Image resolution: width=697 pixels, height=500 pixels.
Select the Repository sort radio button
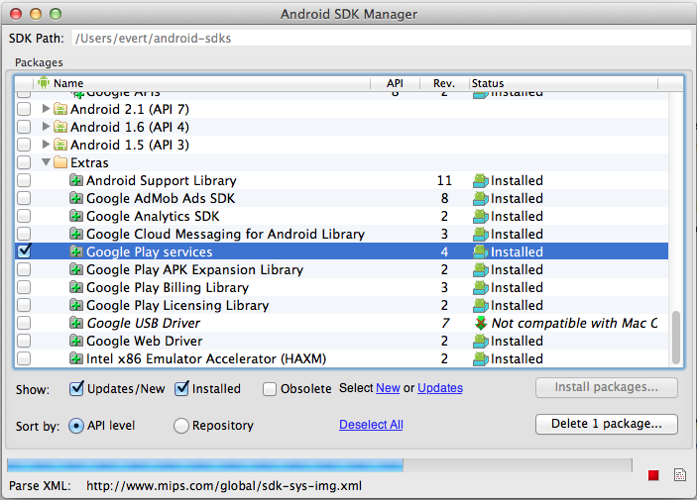pos(181,426)
